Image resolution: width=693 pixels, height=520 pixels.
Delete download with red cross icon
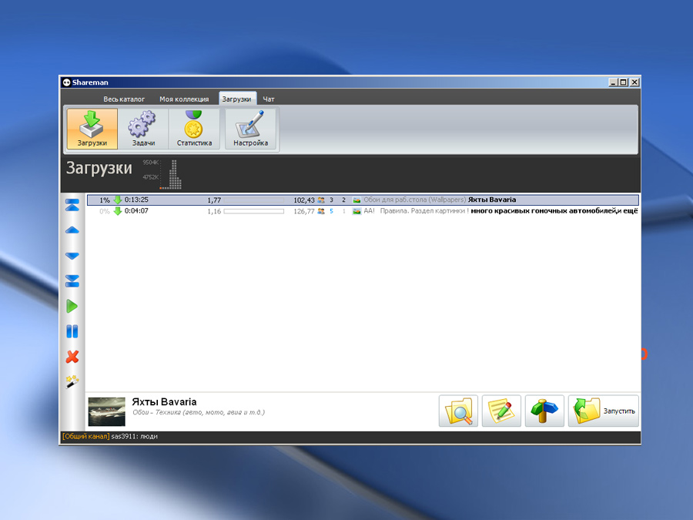[x=72, y=357]
